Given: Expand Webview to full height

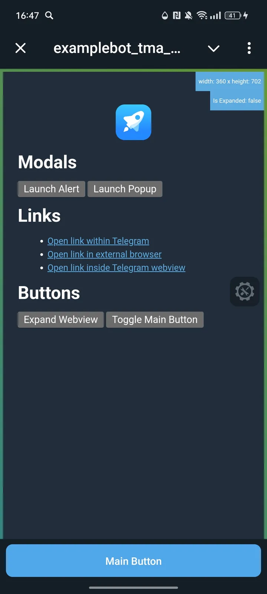Looking at the screenshot, I should pyautogui.click(x=61, y=320).
